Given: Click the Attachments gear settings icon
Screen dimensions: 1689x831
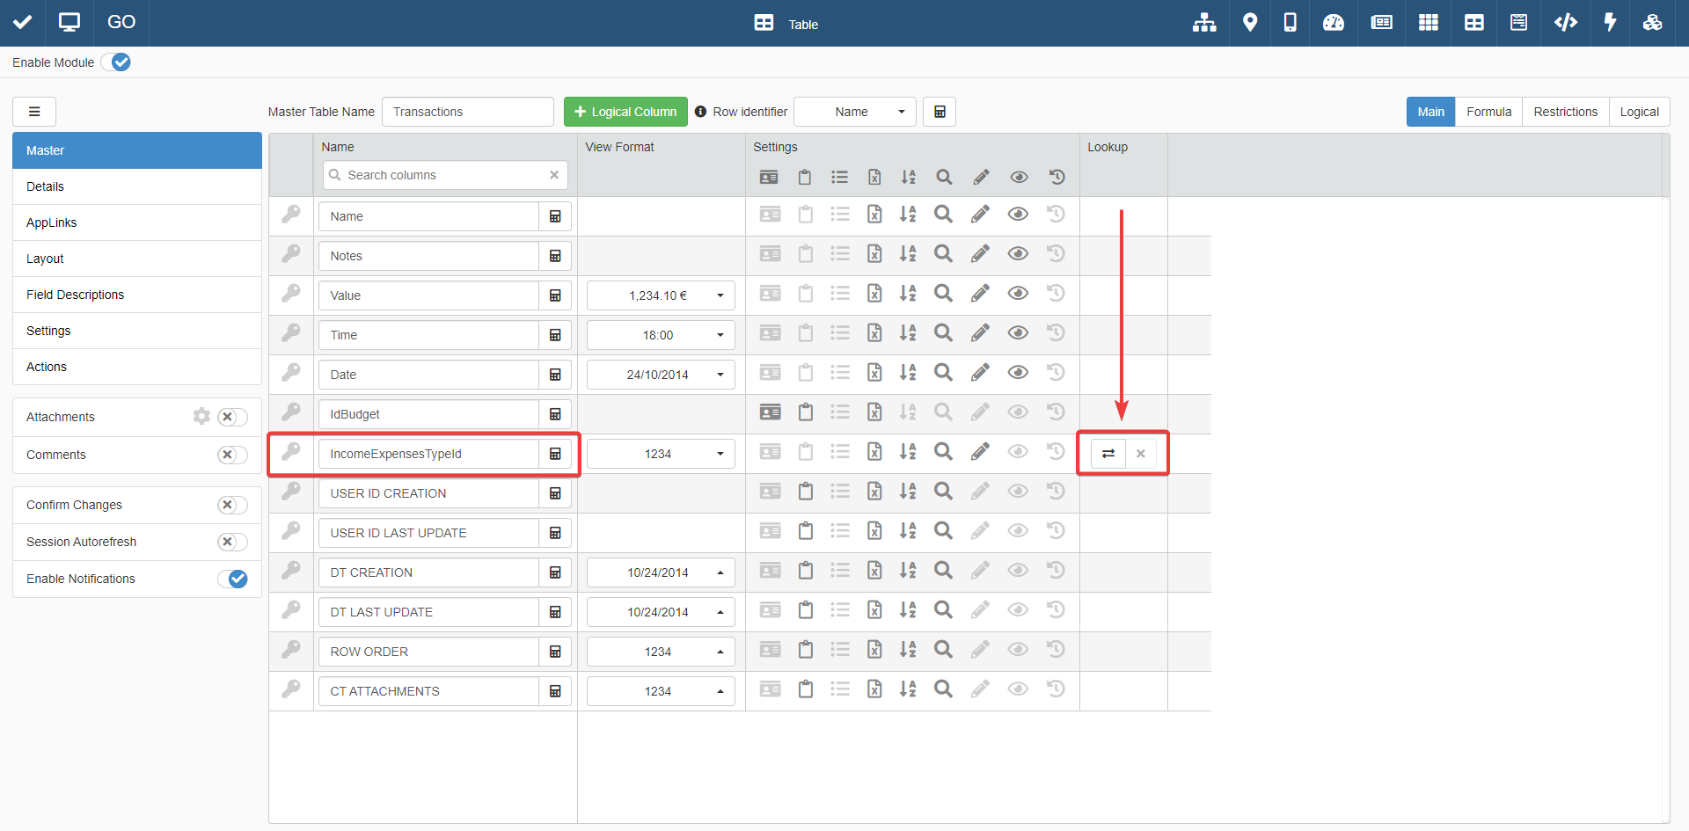Looking at the screenshot, I should click(201, 417).
